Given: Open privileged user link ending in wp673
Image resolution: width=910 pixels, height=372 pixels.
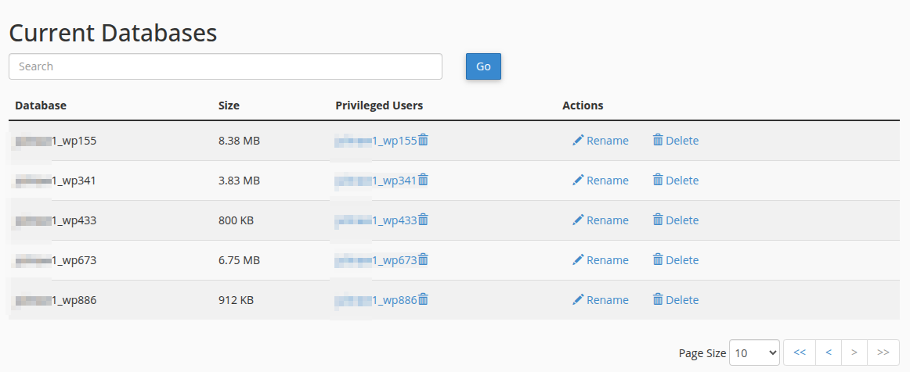Looking at the screenshot, I should point(375,260).
